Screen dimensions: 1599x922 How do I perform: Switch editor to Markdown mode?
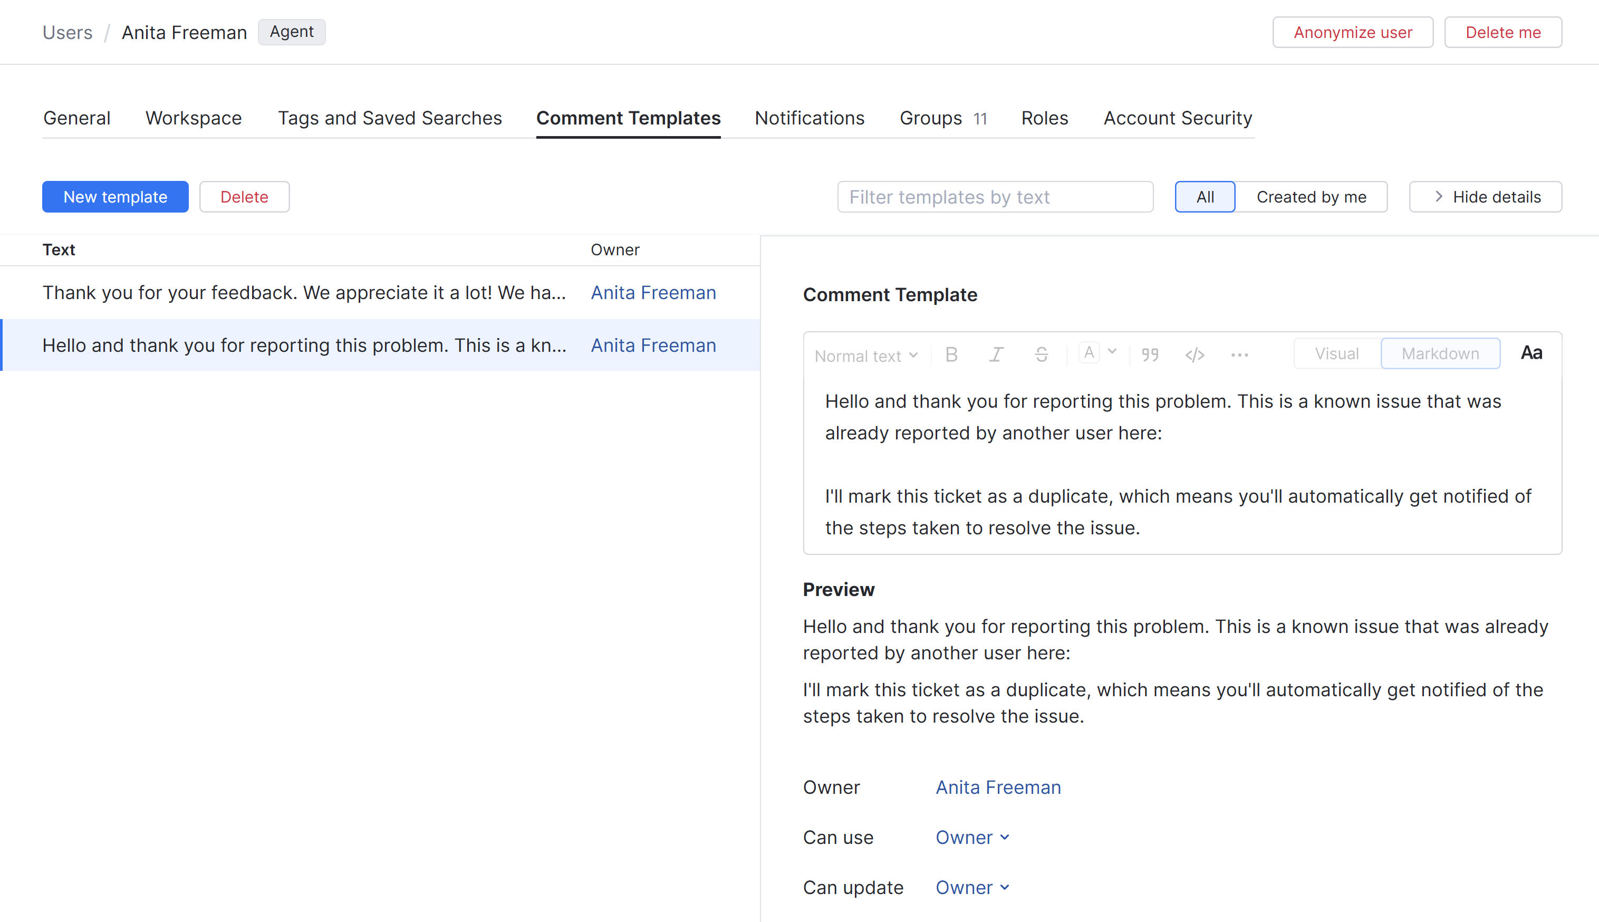1440,353
